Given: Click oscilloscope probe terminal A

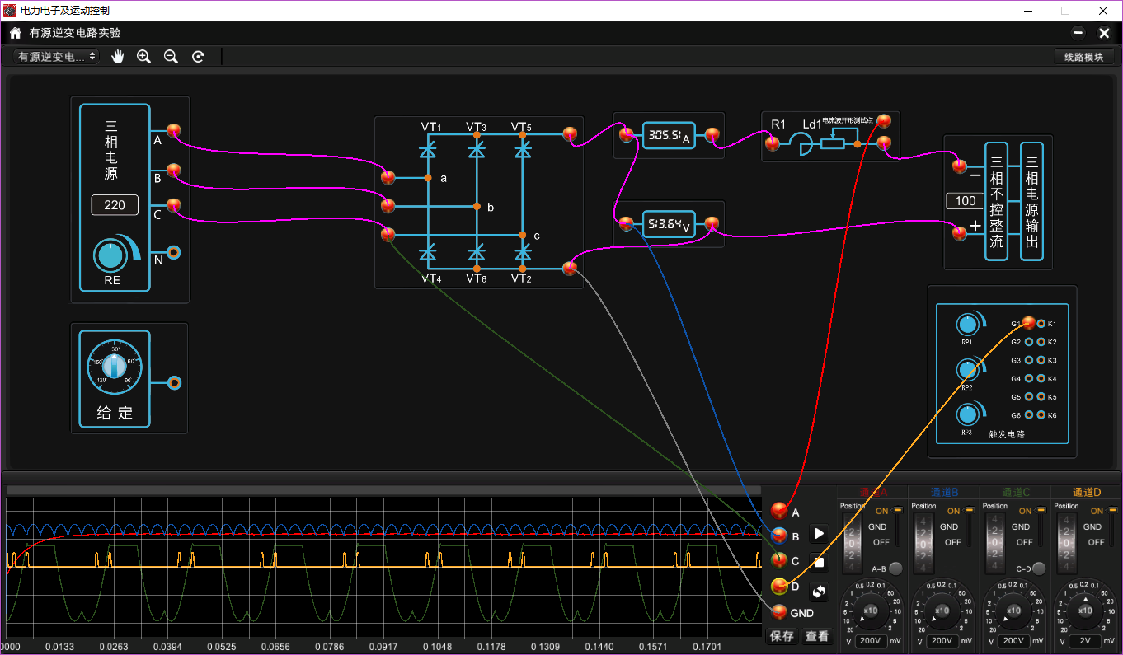Looking at the screenshot, I should click(778, 512).
